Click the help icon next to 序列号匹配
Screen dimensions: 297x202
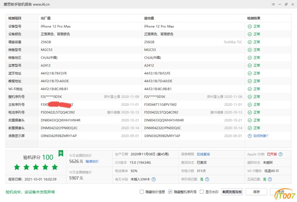[x=207, y=179]
